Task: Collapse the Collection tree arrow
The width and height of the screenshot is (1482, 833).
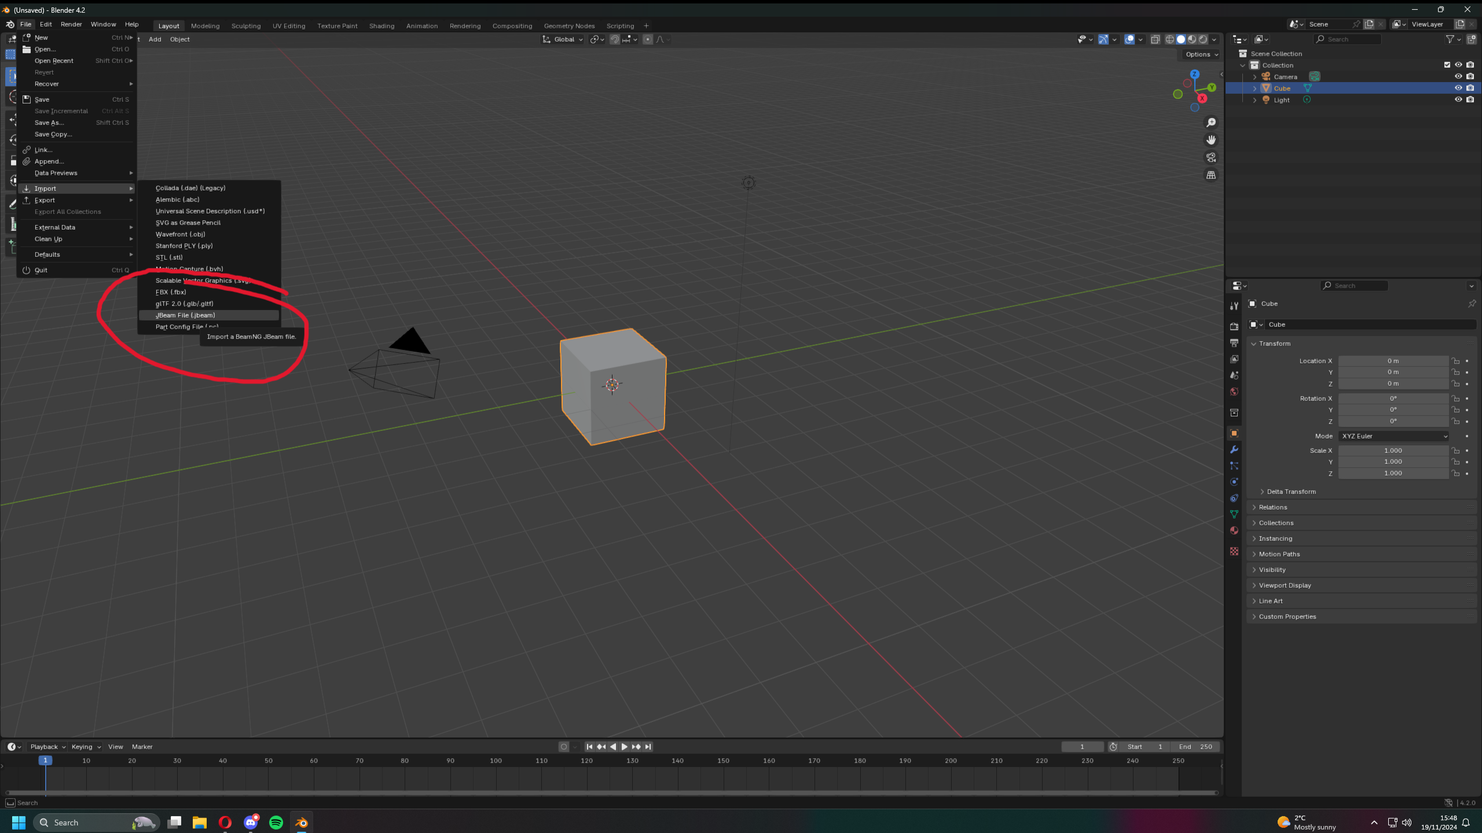Action: [x=1243, y=65]
